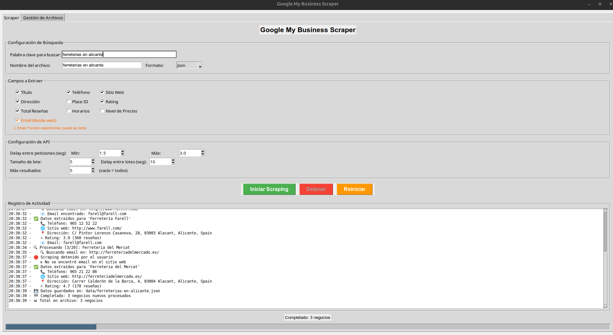Click the globe icon beside the ferreteriadelmercado.es site

pyautogui.click(x=42, y=276)
